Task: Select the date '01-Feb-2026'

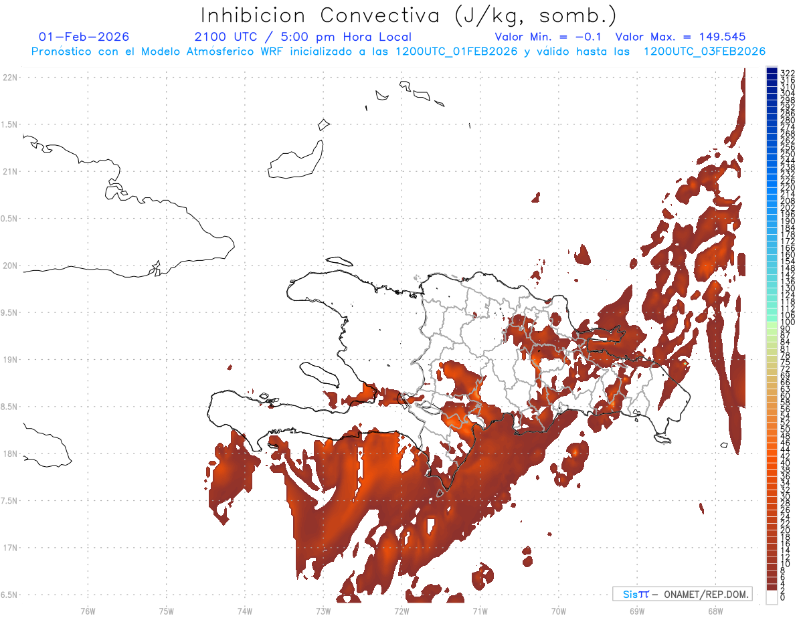Action: [x=84, y=37]
